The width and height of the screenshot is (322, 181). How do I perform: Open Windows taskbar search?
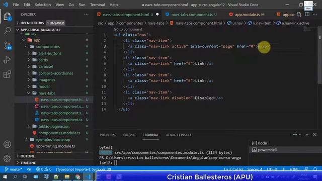click(15, 176)
